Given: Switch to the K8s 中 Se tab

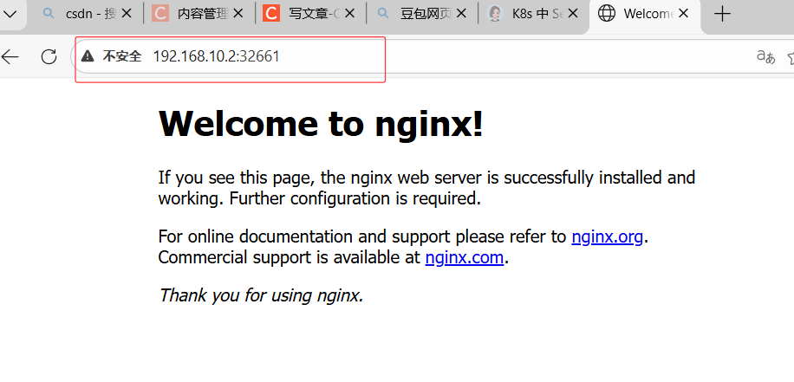Looking at the screenshot, I should [533, 14].
